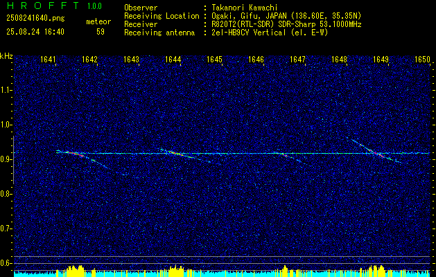The image size is (436, 277).
Task: Click the R820T2 SDR-Sharp 53.1000MHz text
Action: [286, 24]
